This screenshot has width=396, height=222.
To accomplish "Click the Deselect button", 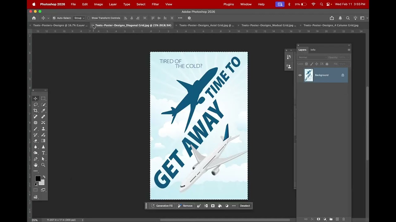I will pos(245,206).
